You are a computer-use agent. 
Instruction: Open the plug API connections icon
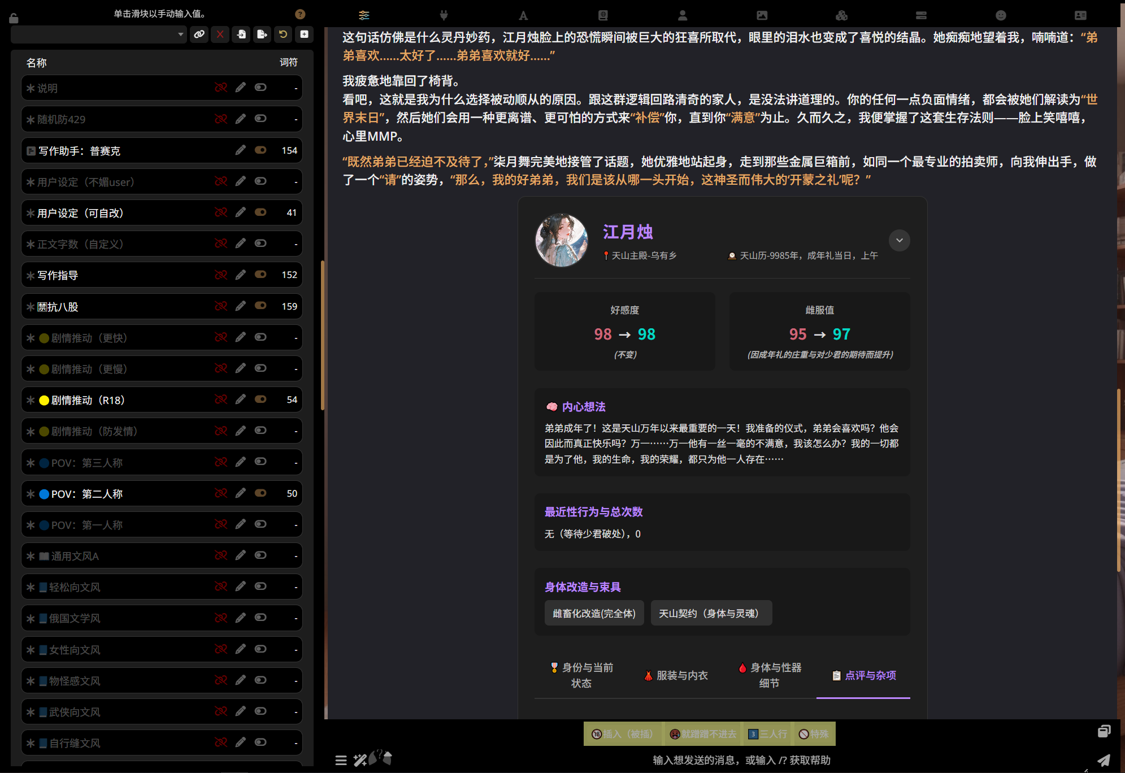(444, 15)
